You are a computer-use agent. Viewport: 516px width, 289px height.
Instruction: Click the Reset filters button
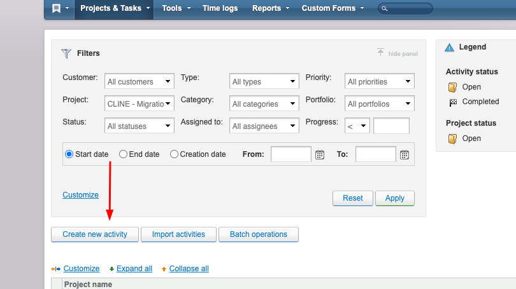click(x=353, y=198)
